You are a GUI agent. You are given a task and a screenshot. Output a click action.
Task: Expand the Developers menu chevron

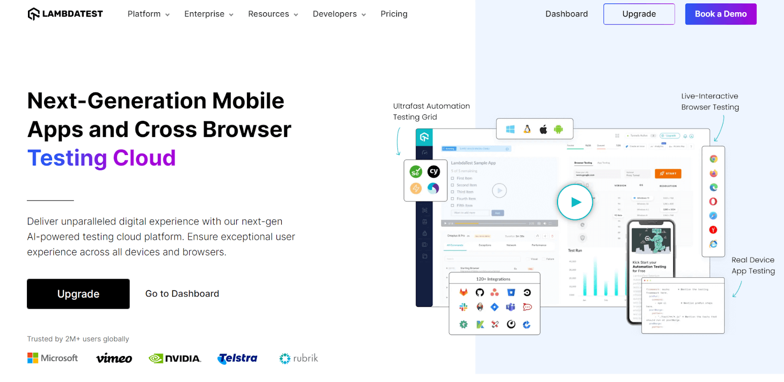[x=364, y=15]
